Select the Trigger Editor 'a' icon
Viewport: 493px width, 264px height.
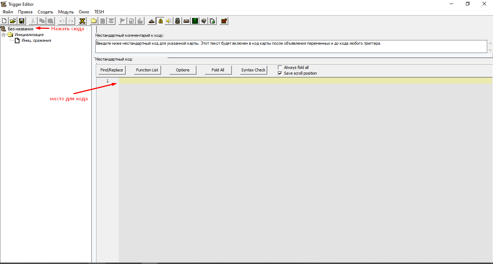160,21
